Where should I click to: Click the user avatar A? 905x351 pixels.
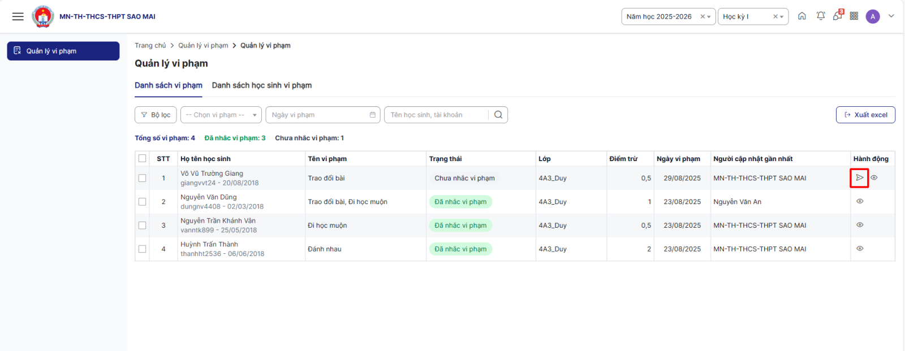873,16
